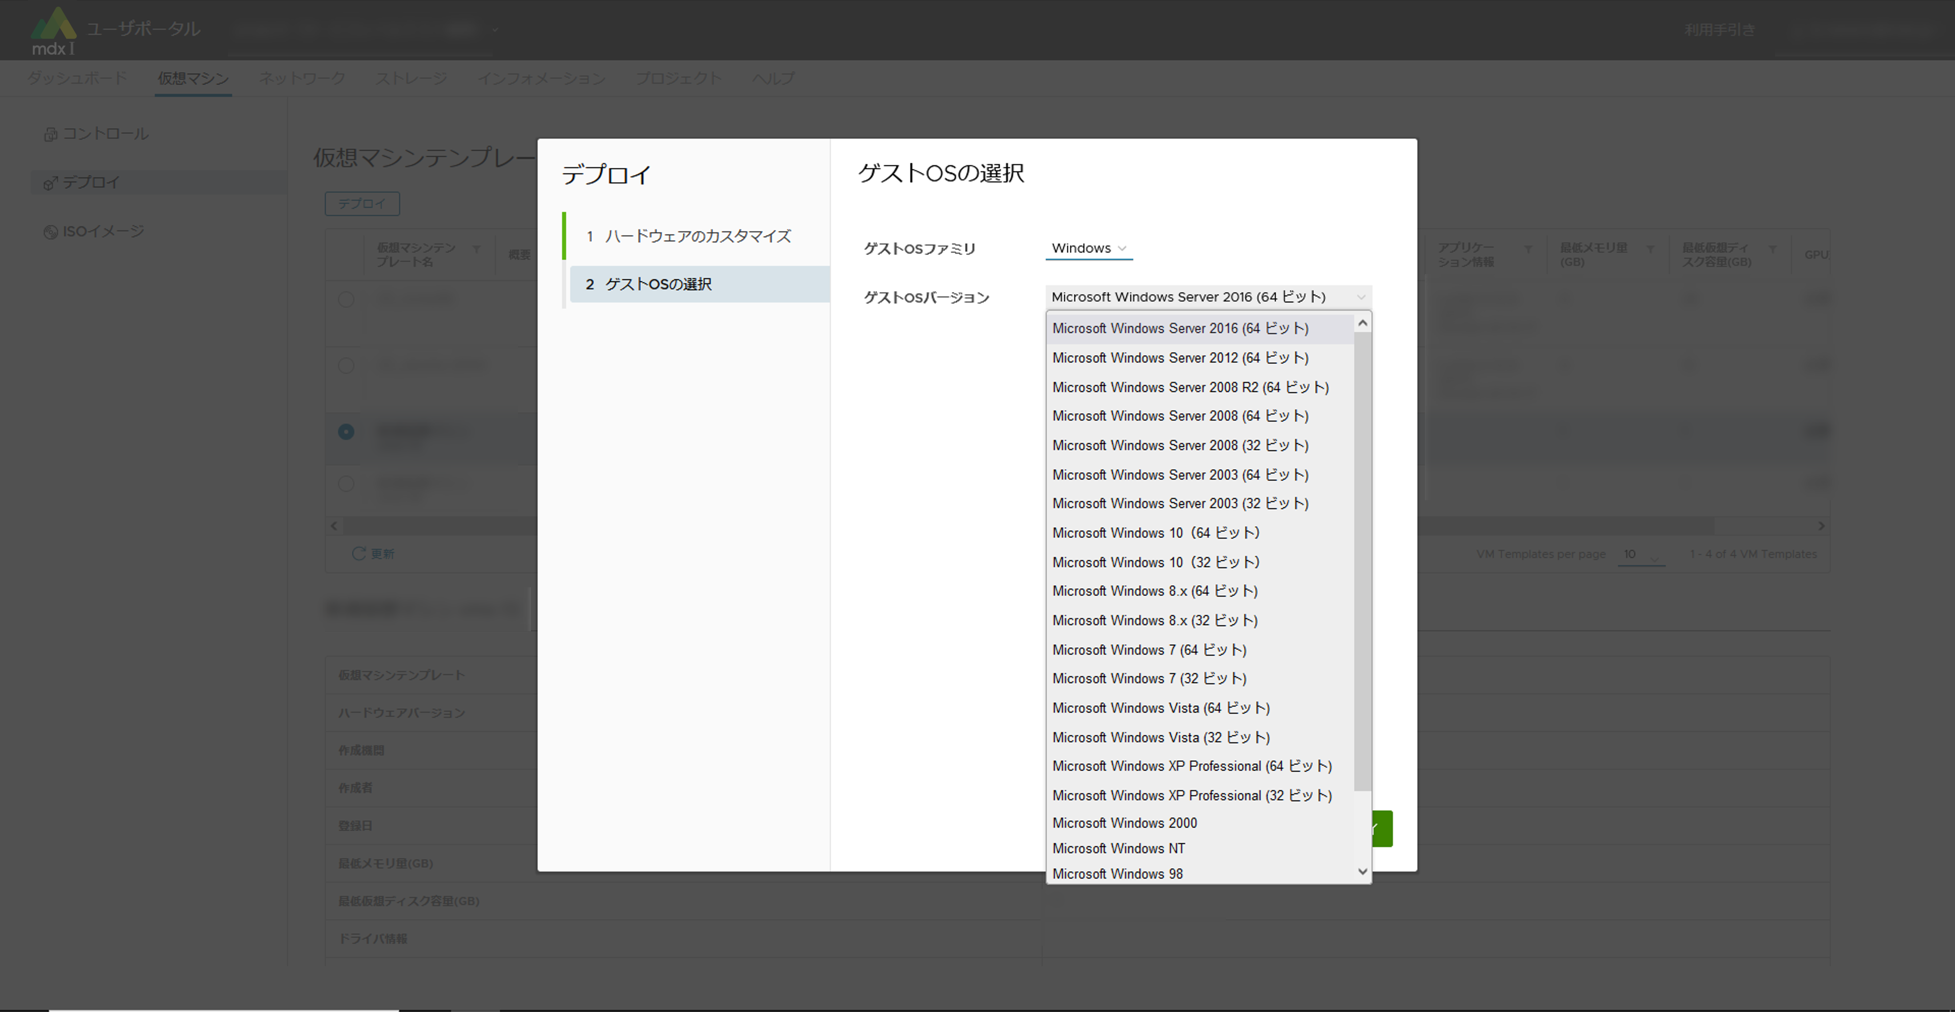Click the デプロイ button above template table
This screenshot has width=1955, height=1012.
click(362, 203)
